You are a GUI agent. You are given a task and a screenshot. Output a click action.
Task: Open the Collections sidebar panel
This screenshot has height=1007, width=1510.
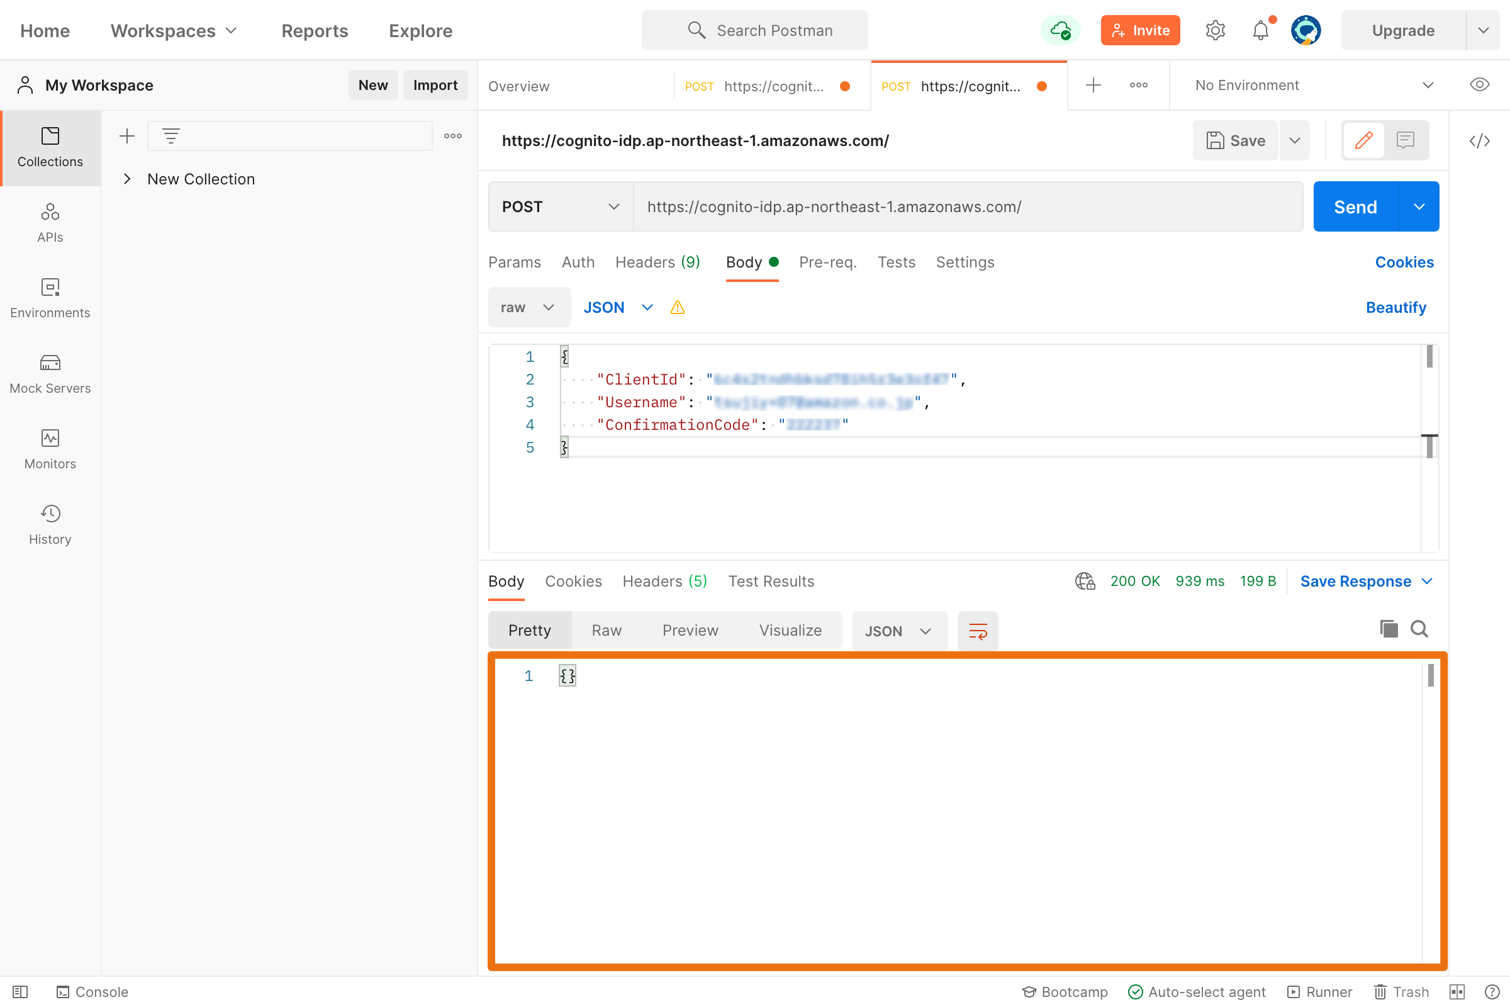click(50, 148)
